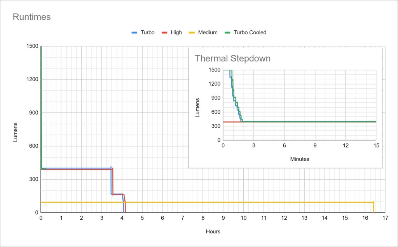398x247 pixels.
Task: Click the blue Turbo legend swatch
Action: click(134, 33)
